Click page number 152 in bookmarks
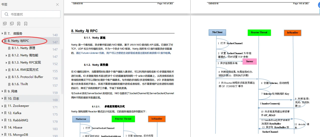320x137 pixels. (55, 64)
